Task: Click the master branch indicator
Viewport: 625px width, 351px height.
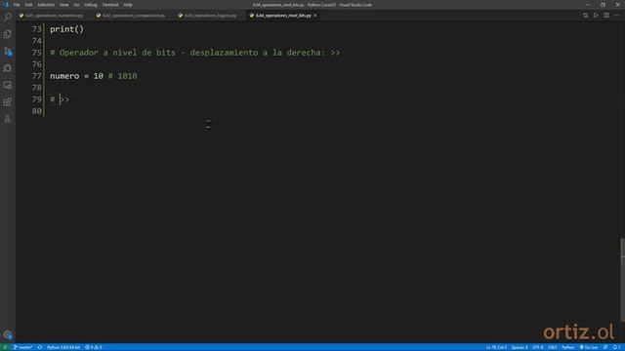Action: click(x=23, y=347)
